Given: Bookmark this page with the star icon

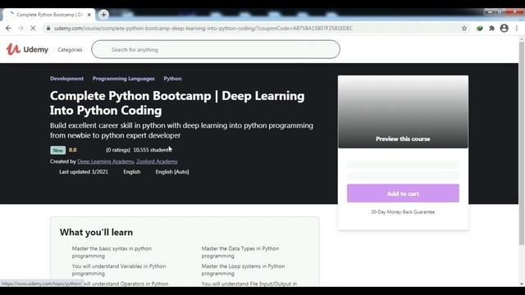Looking at the screenshot, I should [464, 29].
